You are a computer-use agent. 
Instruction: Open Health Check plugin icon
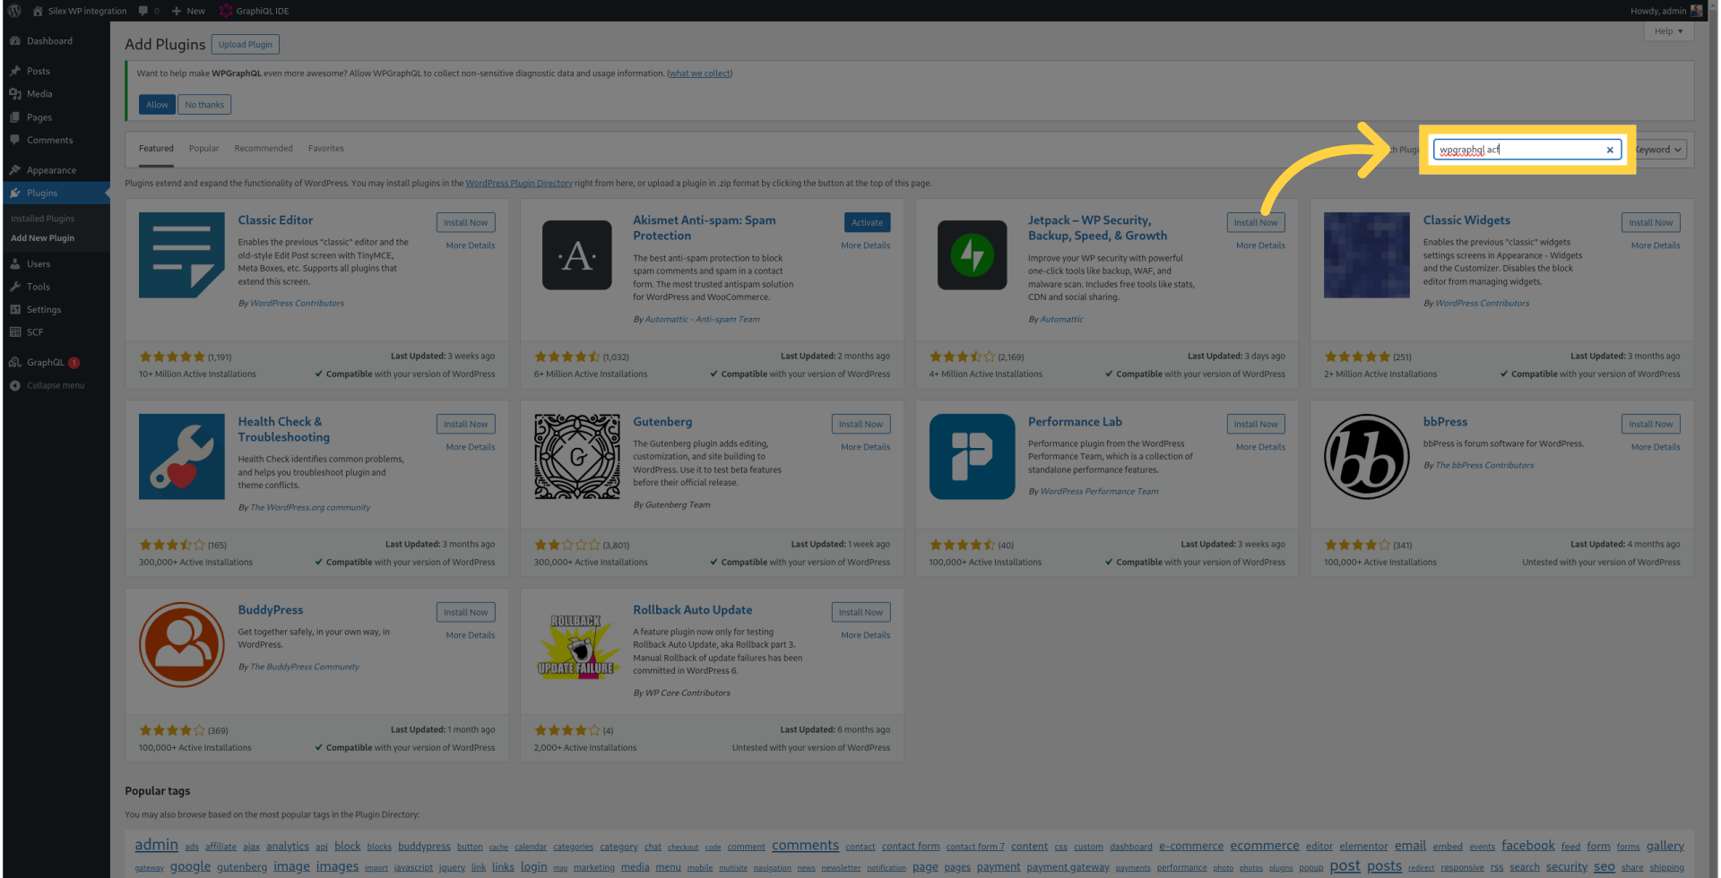click(182, 457)
